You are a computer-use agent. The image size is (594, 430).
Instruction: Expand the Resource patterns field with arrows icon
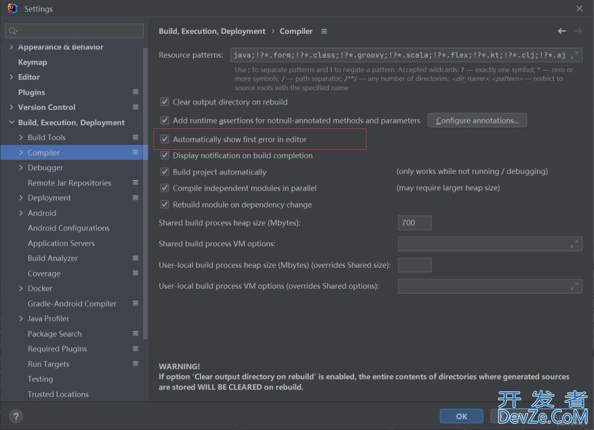point(574,55)
